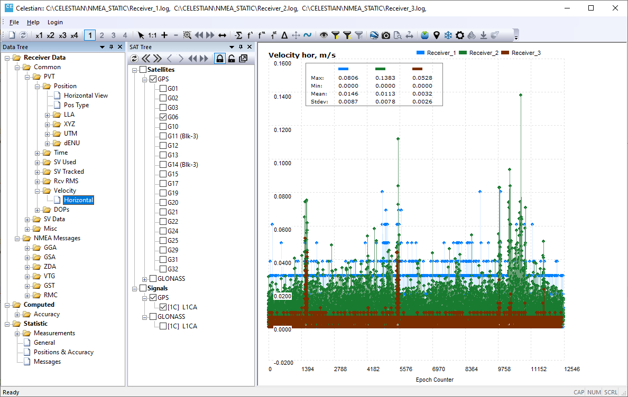Click the eye visibility icon in toolbar

[x=324, y=35]
